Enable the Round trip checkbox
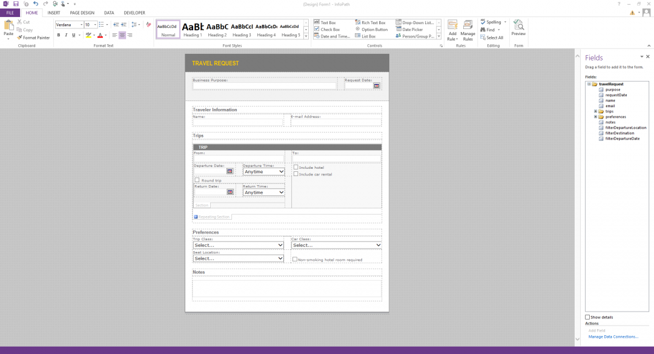The height and width of the screenshot is (354, 654). 197,180
